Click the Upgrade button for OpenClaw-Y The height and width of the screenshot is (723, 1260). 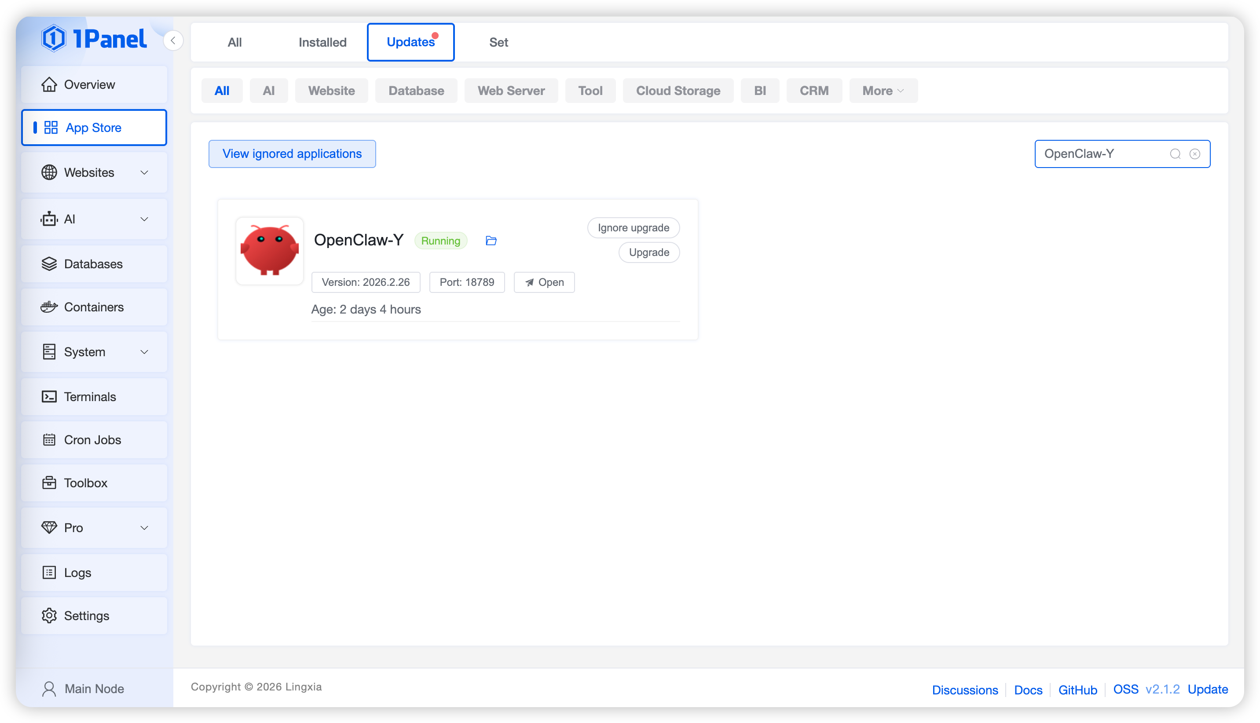pyautogui.click(x=648, y=252)
